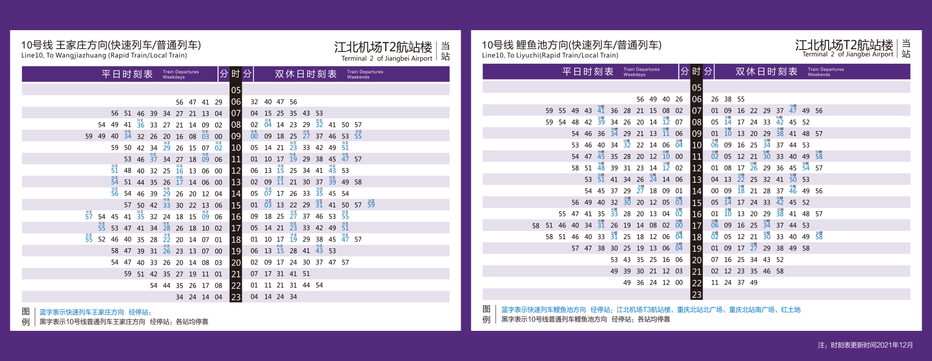Click blue weekday '57' in Wangjiazhuang hour 16 row
This screenshot has width=932, height=361.
[89, 216]
